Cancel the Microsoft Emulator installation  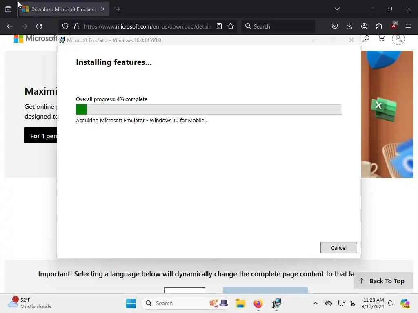pos(338,248)
